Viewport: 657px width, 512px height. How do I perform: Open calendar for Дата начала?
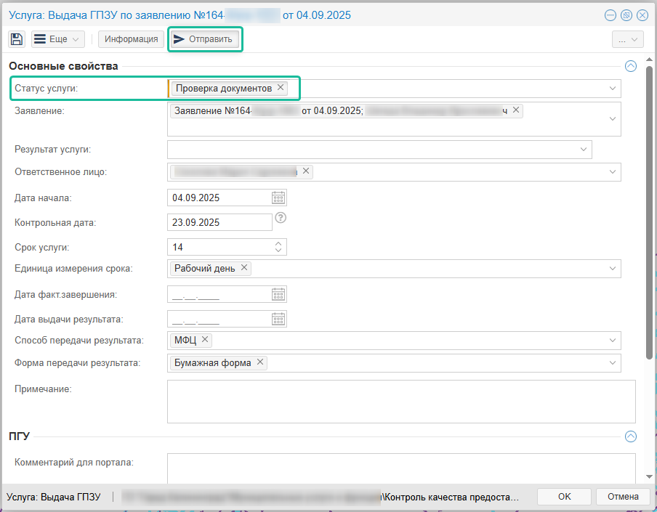(x=278, y=198)
